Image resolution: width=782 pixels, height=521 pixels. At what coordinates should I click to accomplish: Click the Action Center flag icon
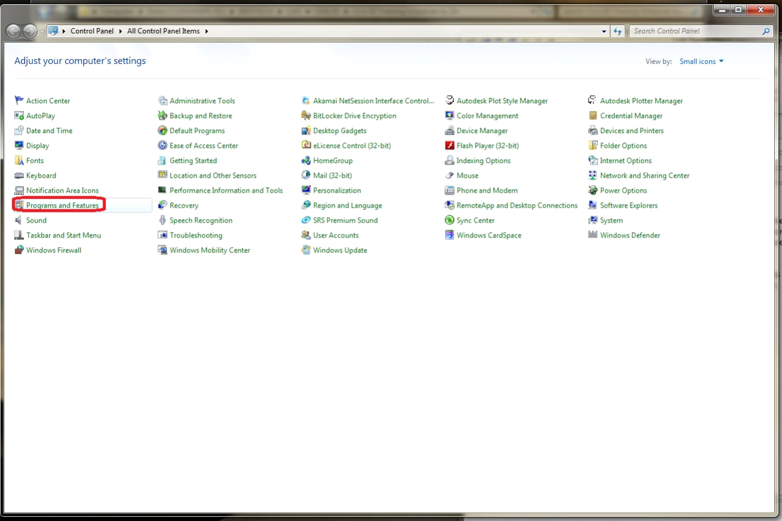[x=19, y=101]
